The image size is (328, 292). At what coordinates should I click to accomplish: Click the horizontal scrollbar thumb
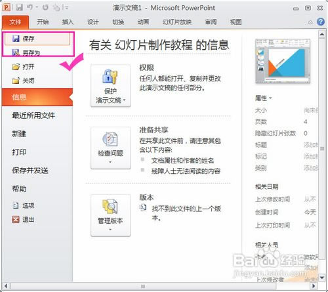[143, 286]
